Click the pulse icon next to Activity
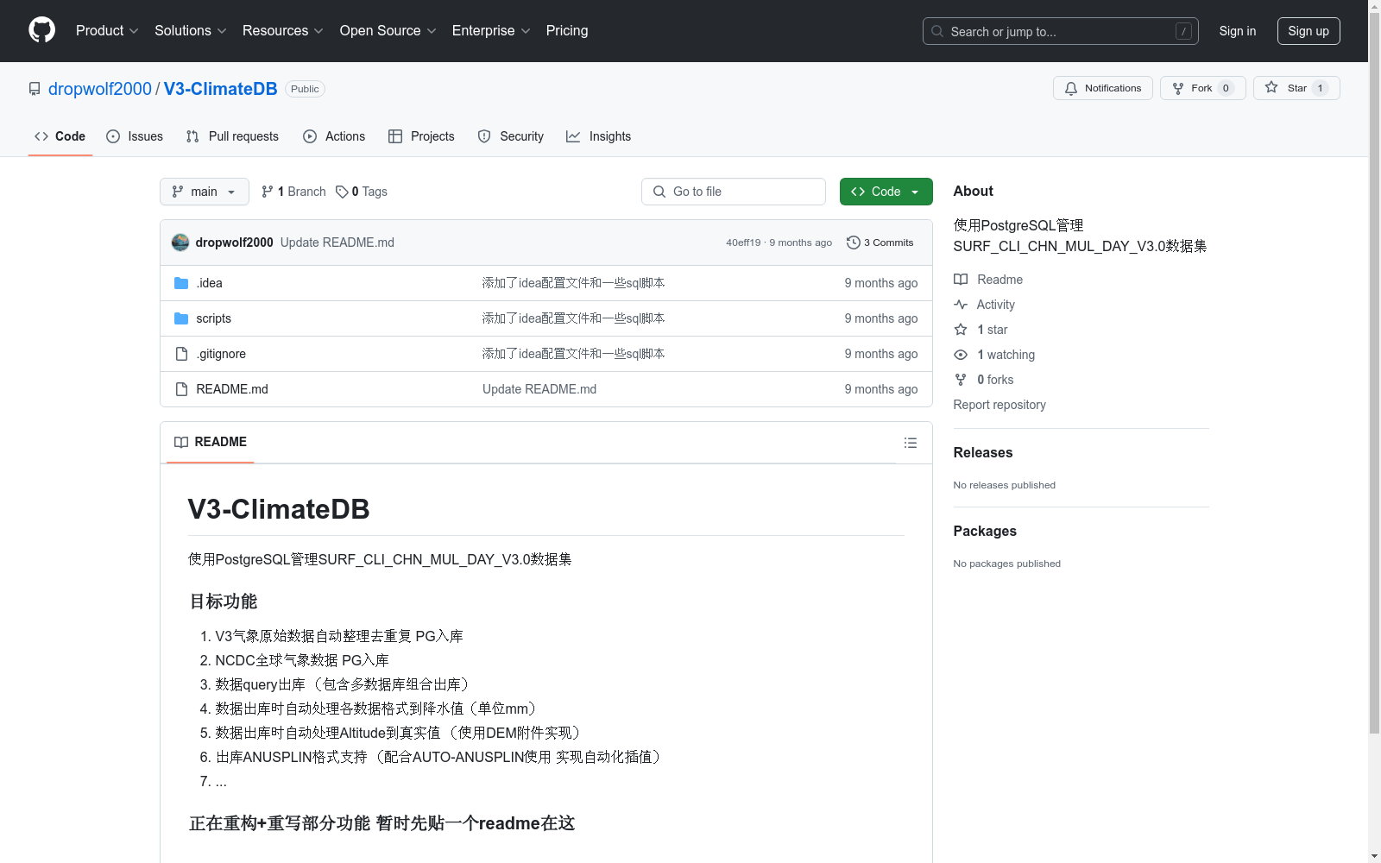Viewport: 1381px width, 863px height. 961,305
